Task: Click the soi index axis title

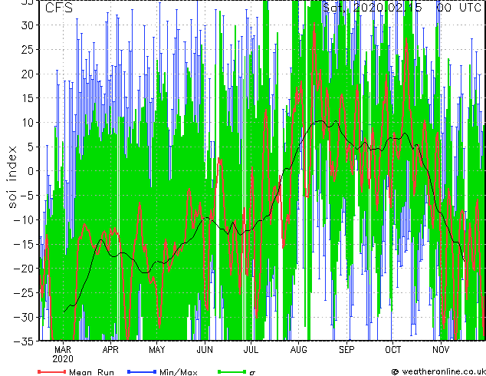Action: [x=12, y=177]
